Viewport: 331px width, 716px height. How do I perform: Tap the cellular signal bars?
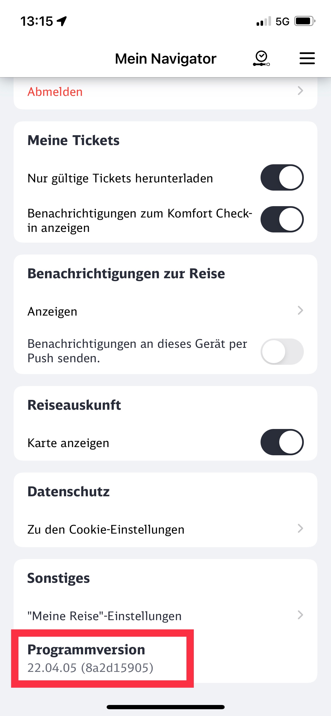[x=263, y=21]
